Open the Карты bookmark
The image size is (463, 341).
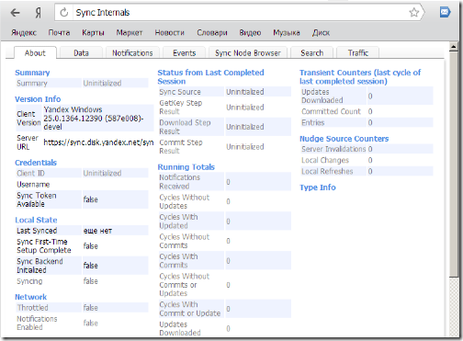tap(93, 32)
